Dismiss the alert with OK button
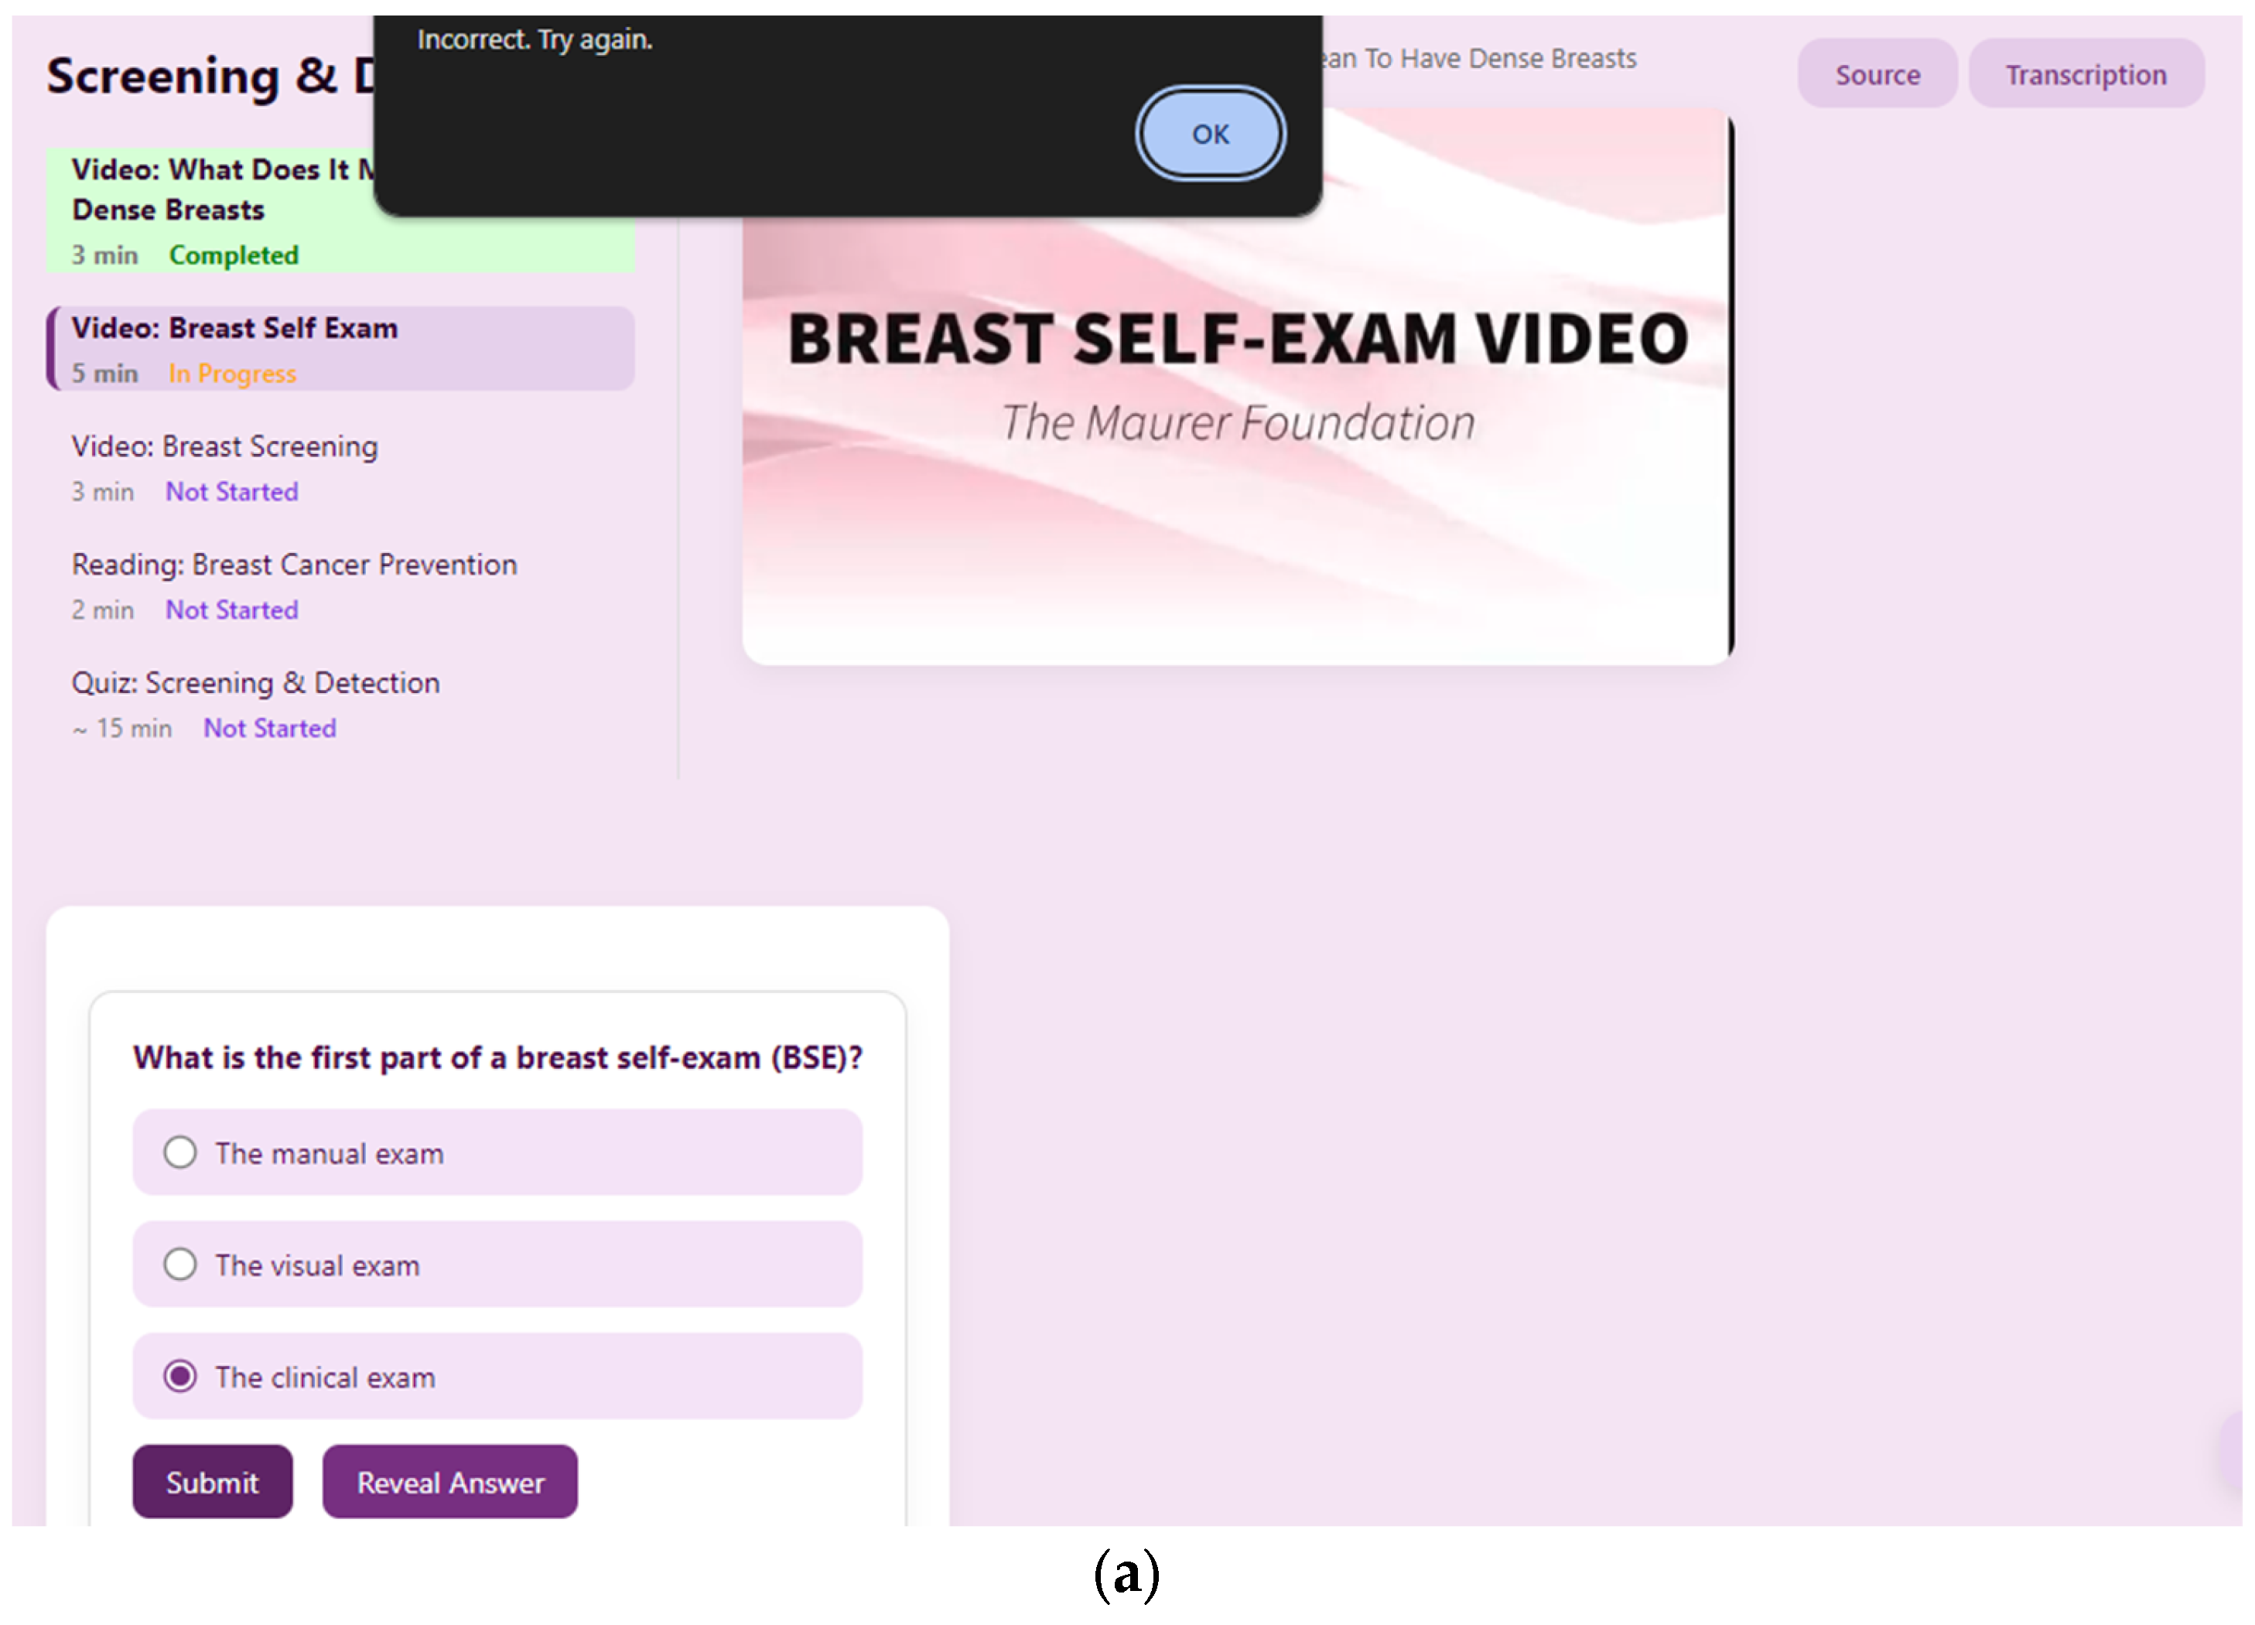This screenshot has height=1625, width=2255. tap(1209, 133)
